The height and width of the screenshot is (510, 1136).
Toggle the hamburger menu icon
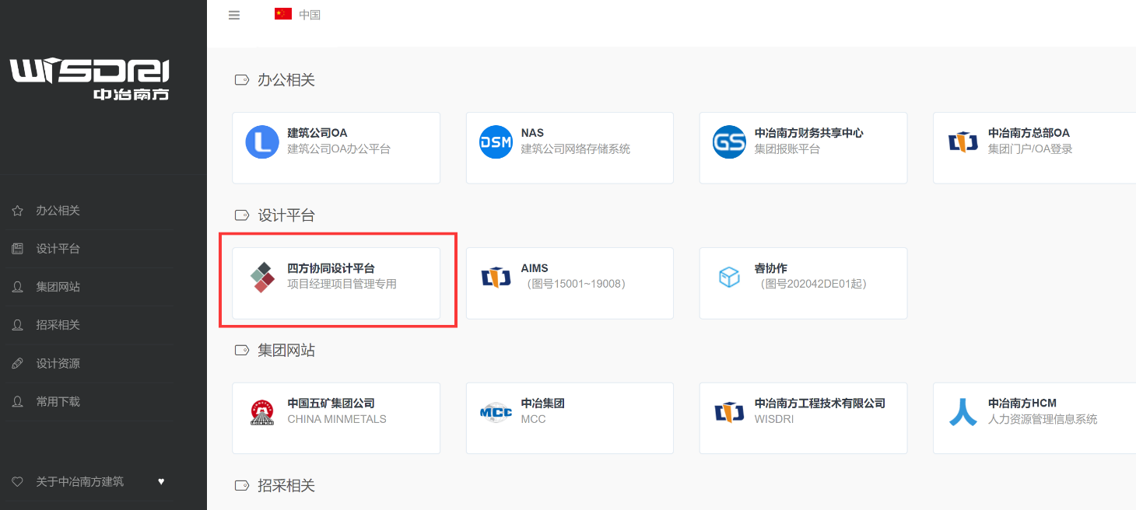(234, 15)
